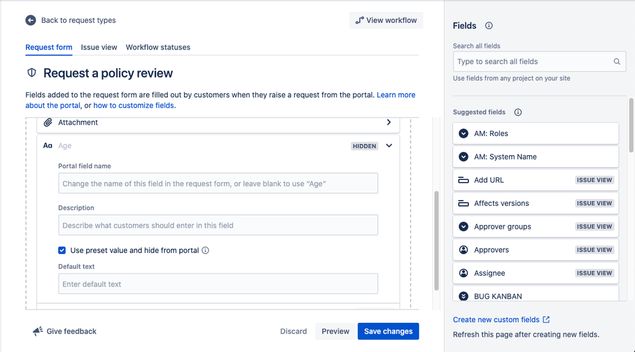
Task: Click the AM: Roles dropdown-type icon
Action: click(x=463, y=133)
